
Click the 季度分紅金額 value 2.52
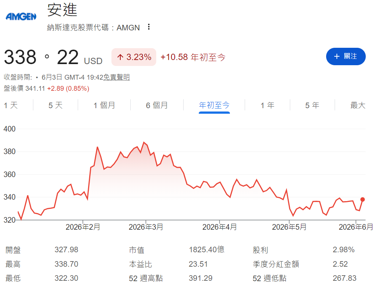point(340,264)
